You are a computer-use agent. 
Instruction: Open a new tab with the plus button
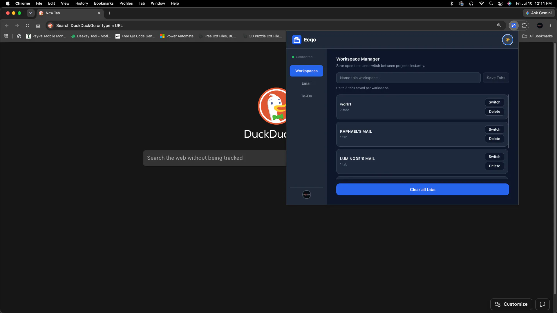pos(110,13)
